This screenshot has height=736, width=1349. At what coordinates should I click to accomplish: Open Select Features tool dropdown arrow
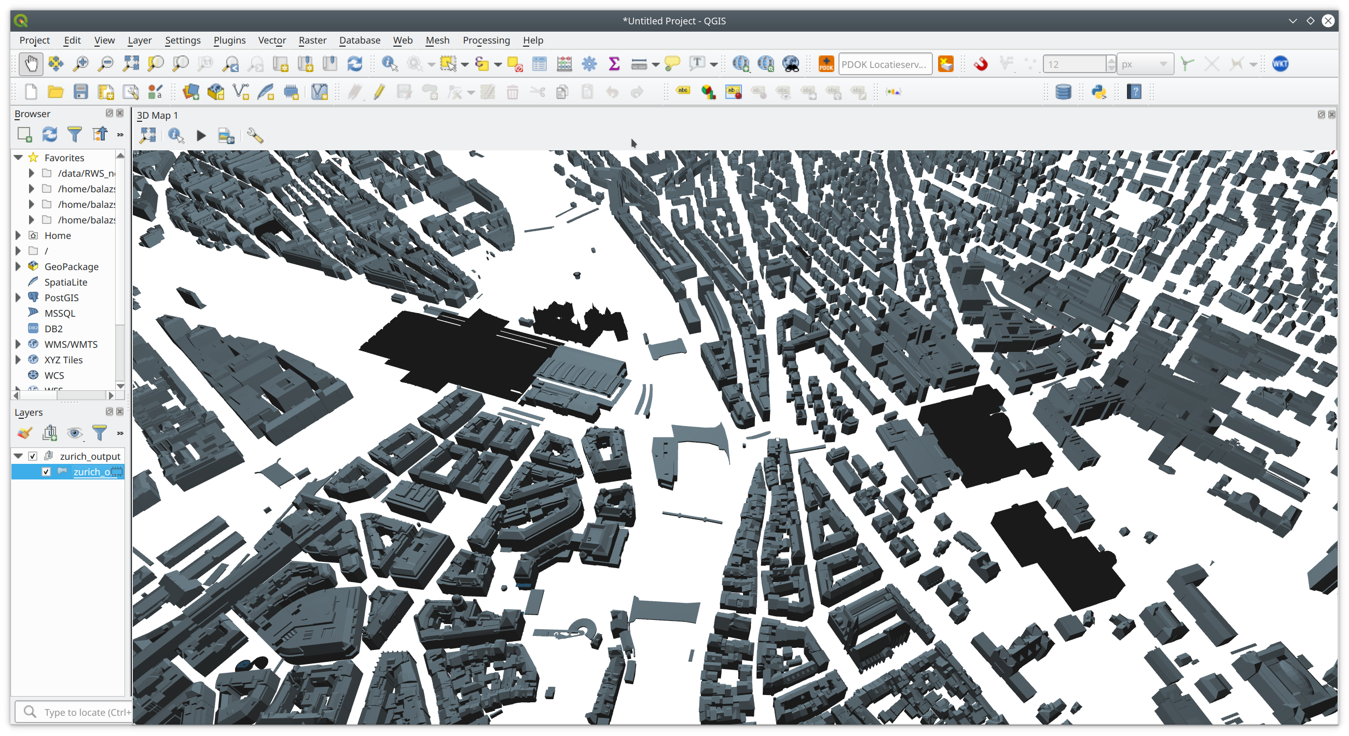tap(464, 64)
